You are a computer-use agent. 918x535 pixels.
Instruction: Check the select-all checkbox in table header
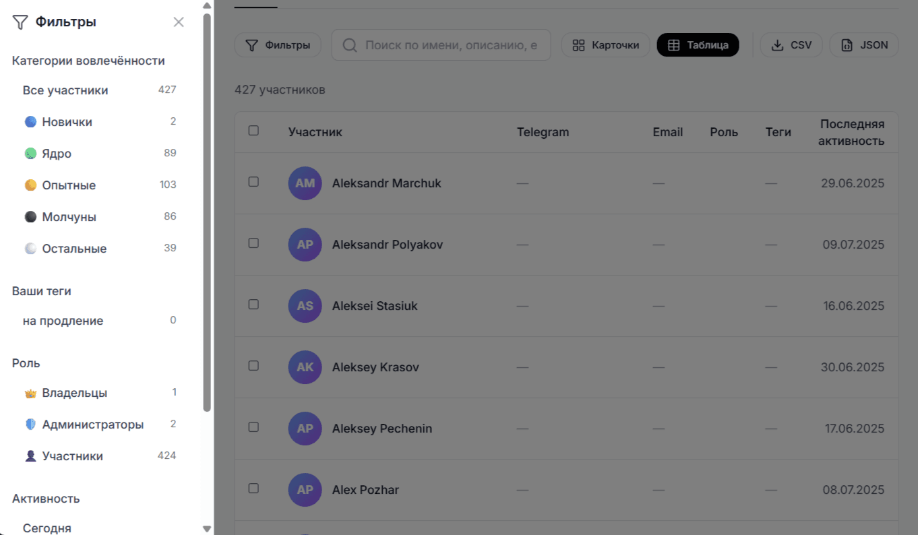click(x=253, y=131)
